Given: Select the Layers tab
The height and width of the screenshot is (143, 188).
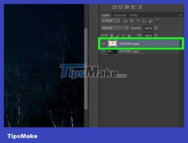Looking at the screenshot, I should click(x=105, y=15).
